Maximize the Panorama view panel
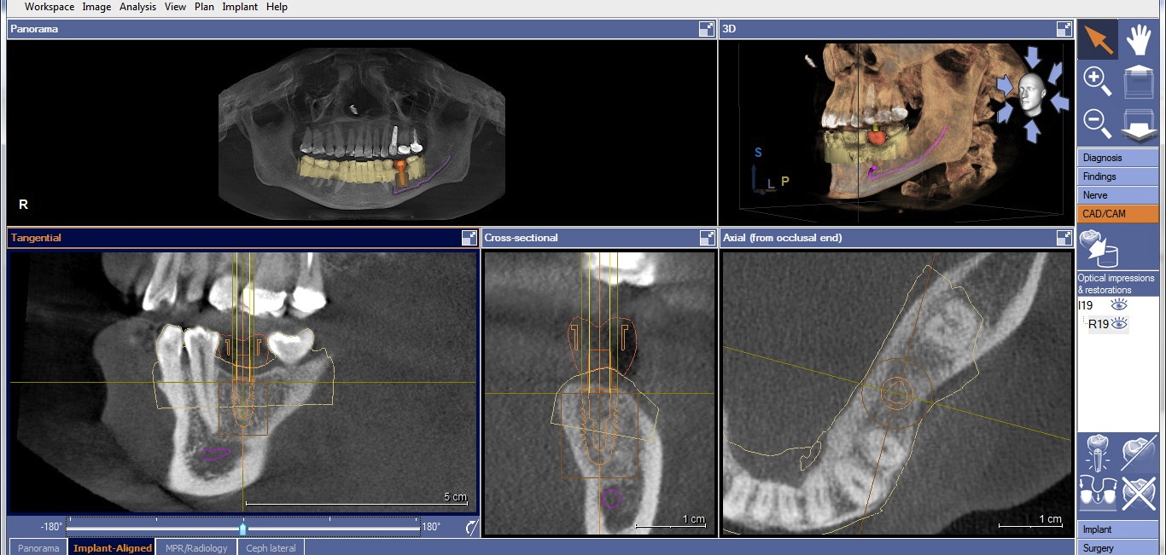The image size is (1166, 555). [706, 29]
